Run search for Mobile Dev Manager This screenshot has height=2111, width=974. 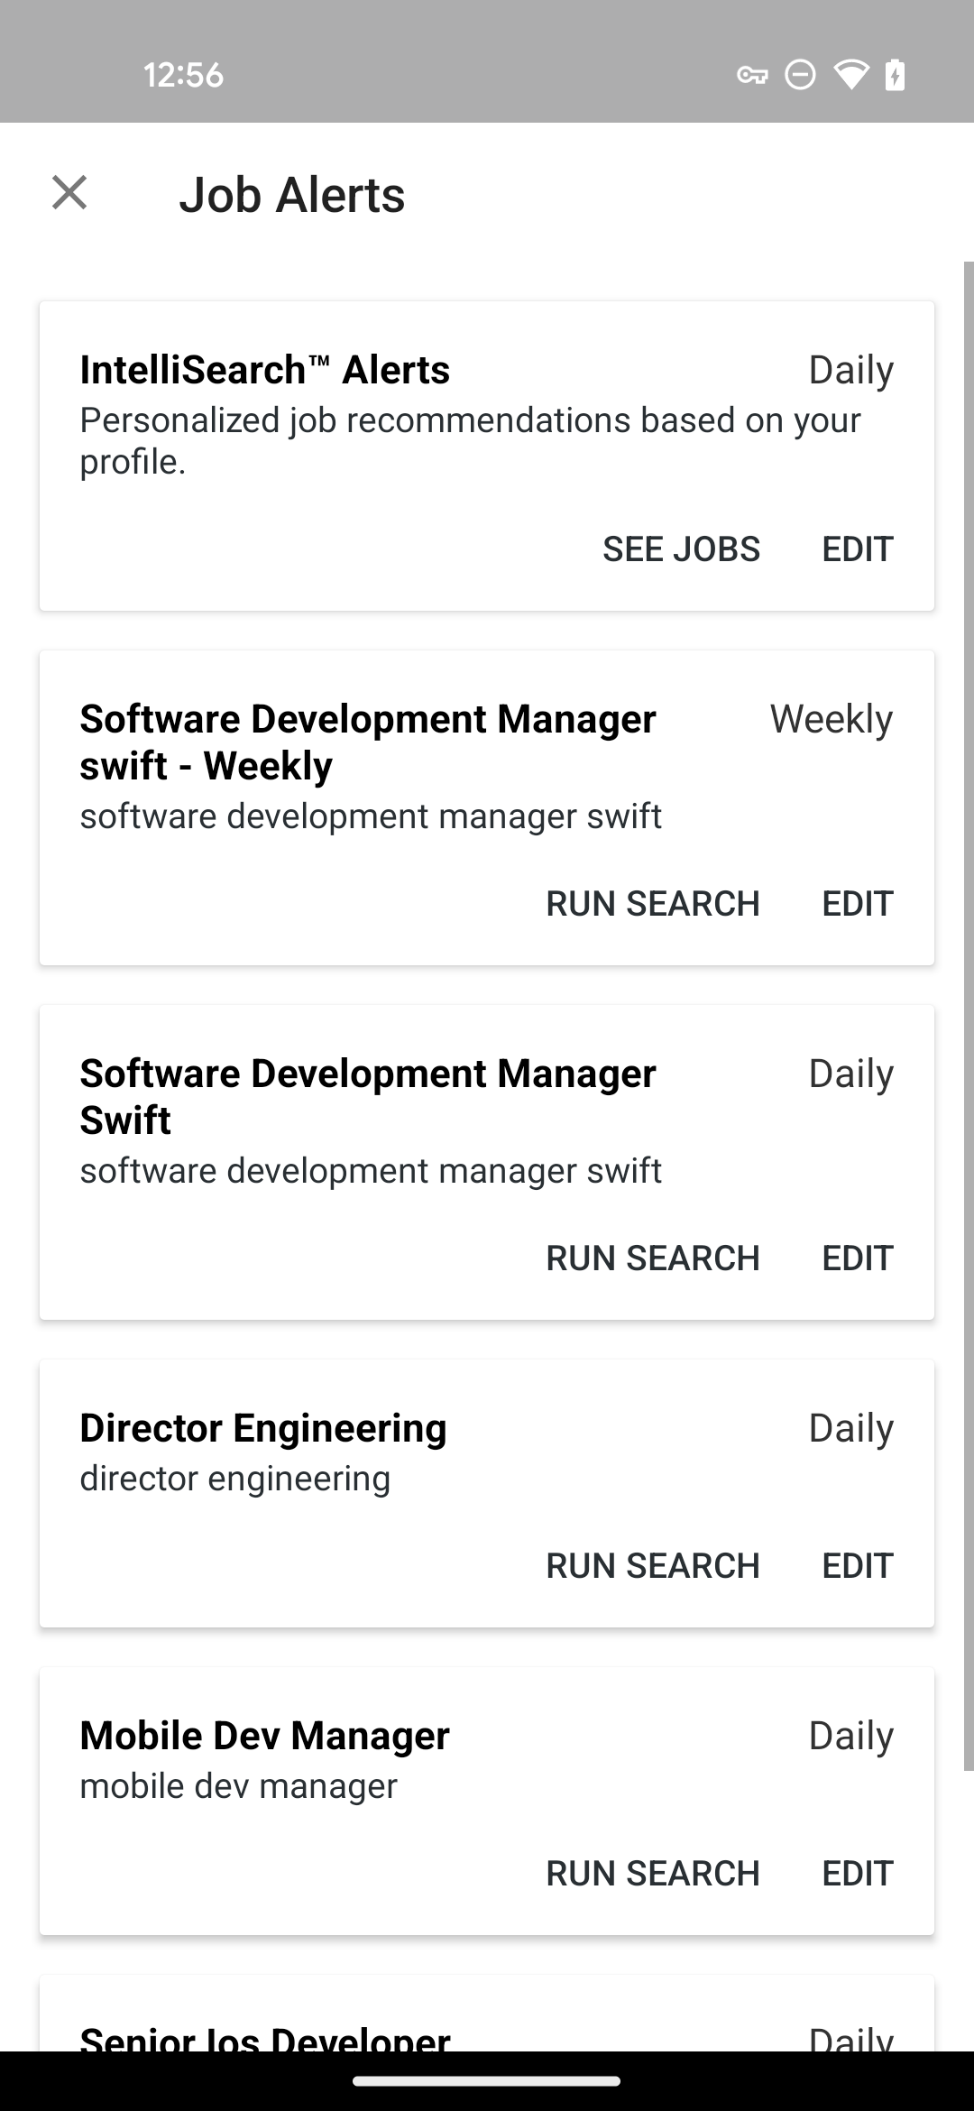click(x=653, y=1873)
